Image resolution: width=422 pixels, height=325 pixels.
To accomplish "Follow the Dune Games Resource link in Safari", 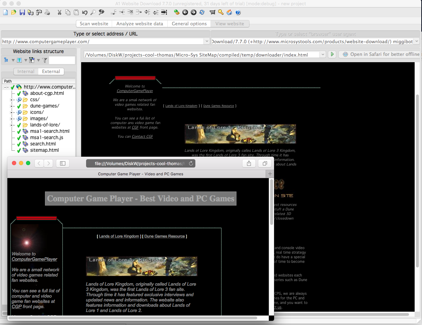I will (164, 236).
